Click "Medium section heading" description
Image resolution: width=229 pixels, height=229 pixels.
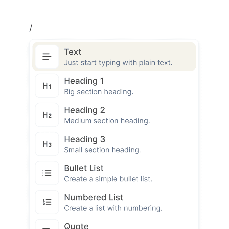click(x=107, y=121)
